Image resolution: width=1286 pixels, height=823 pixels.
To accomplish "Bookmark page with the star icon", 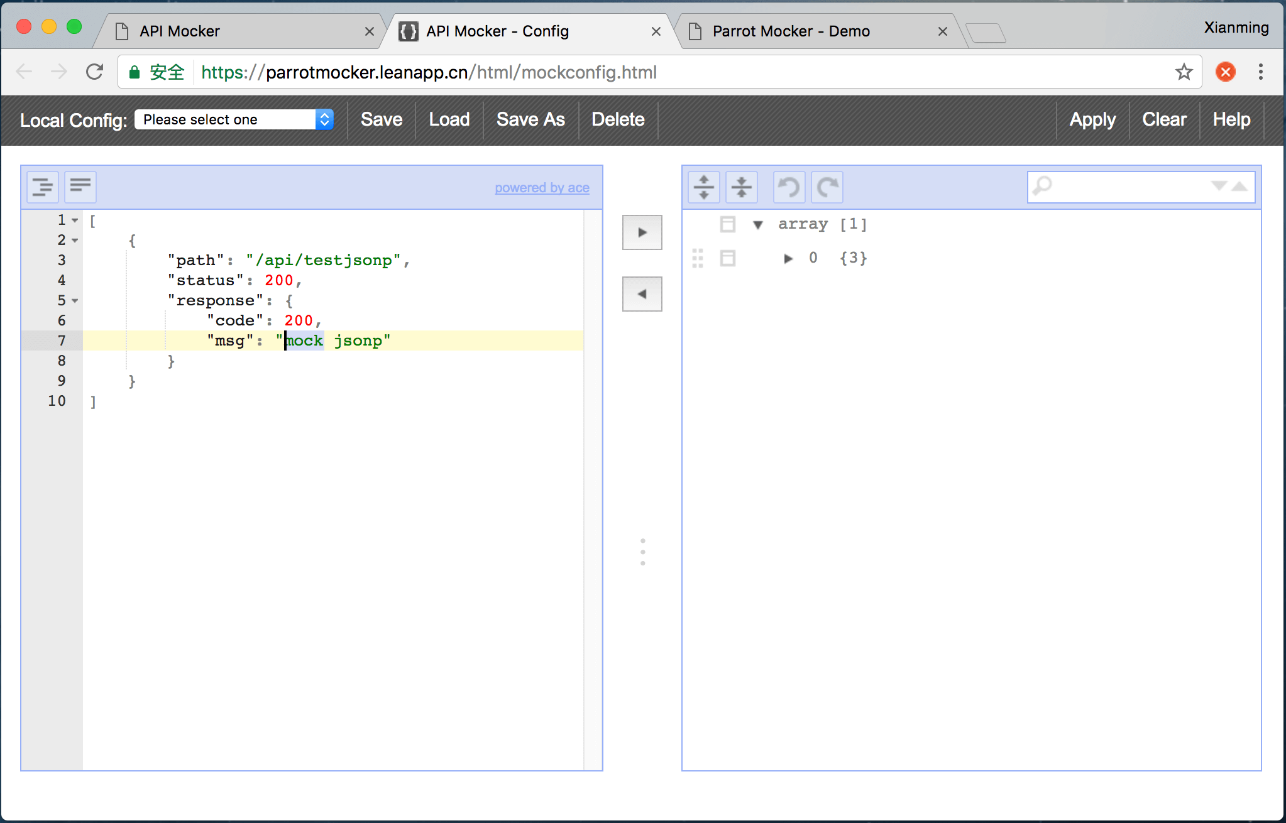I will (1184, 72).
